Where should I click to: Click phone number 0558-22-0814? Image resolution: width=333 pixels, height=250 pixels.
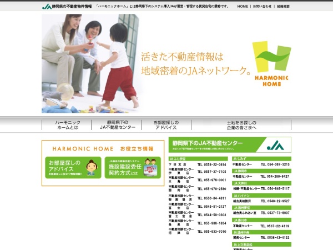click(212, 165)
